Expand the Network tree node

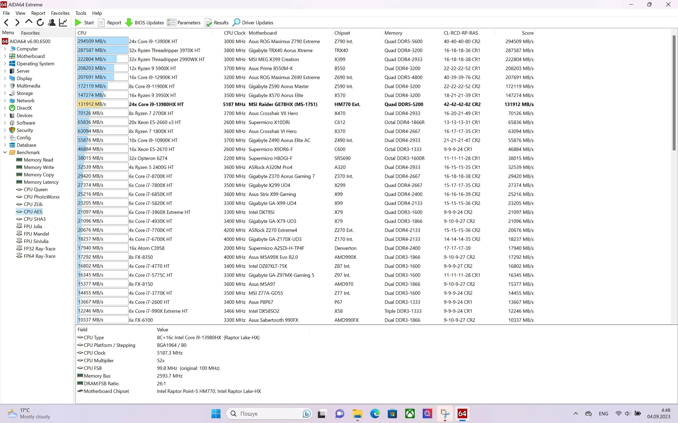[x=5, y=101]
